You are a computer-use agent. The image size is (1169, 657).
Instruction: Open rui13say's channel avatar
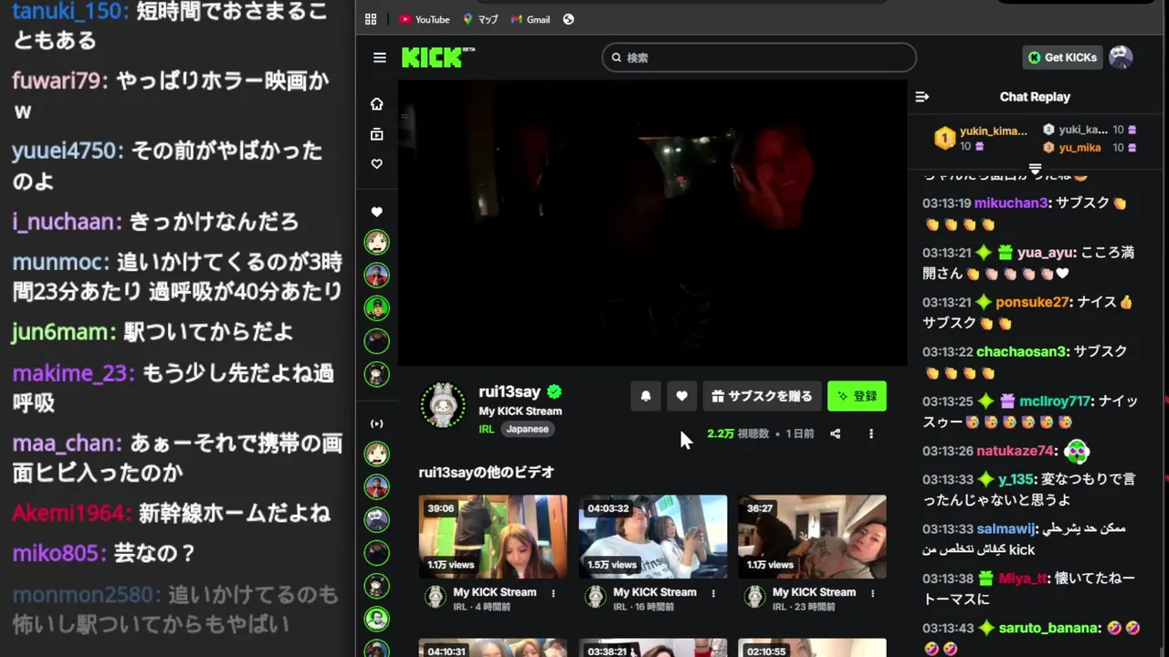tap(443, 405)
